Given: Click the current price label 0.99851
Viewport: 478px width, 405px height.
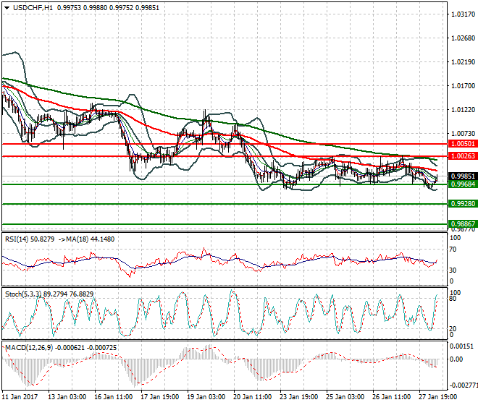Looking at the screenshot, I should [x=463, y=176].
